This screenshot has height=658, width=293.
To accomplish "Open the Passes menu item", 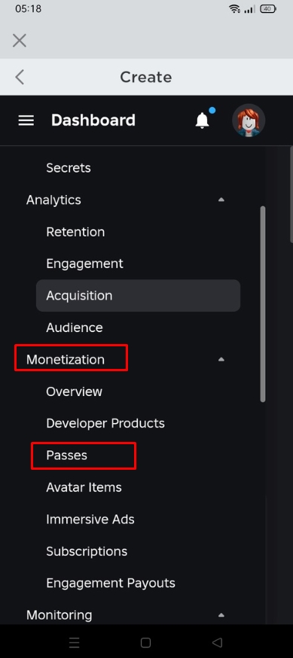I will (67, 455).
